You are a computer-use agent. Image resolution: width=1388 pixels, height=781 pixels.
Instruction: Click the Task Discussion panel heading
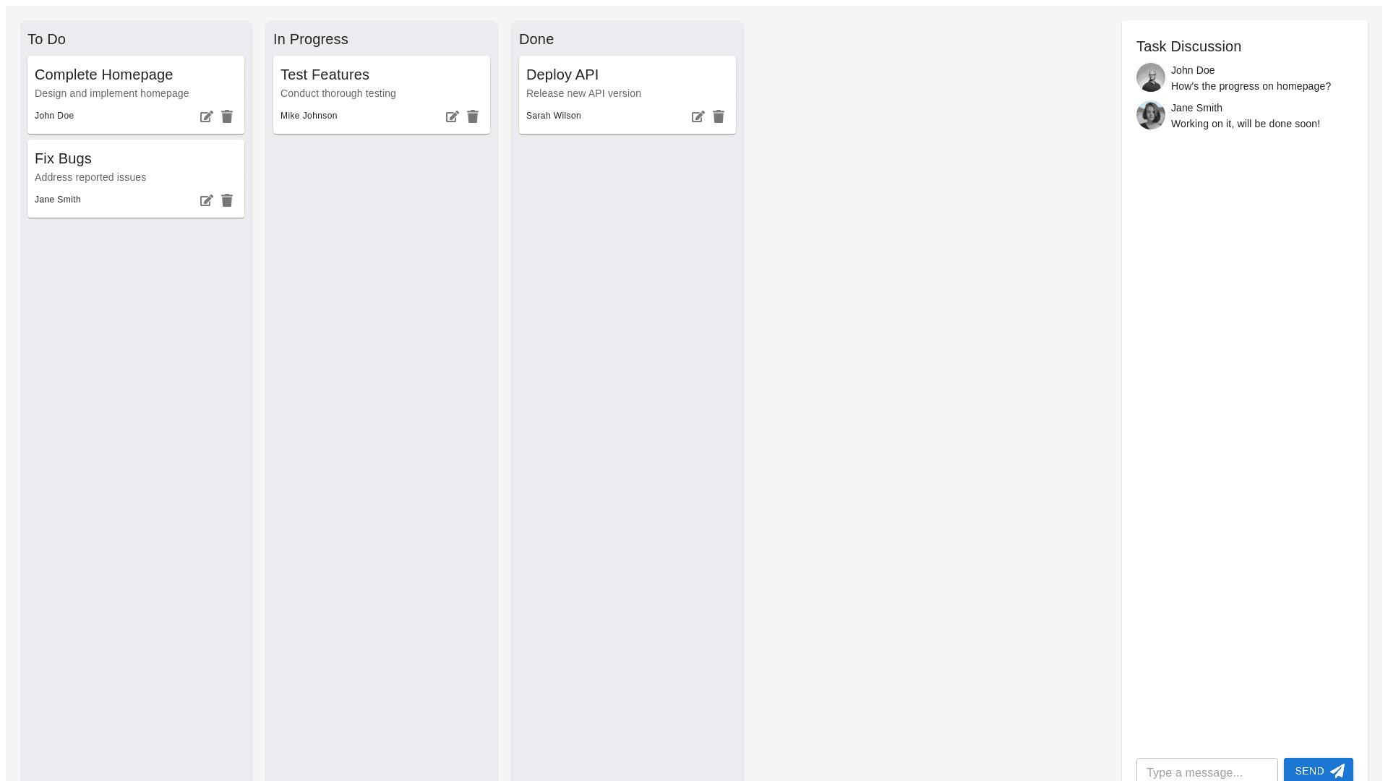[1188, 46]
